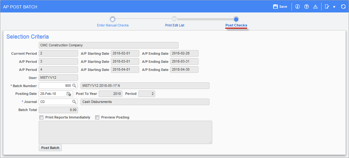Image resolution: width=349 pixels, height=158 pixels.
Task: Click the Print Edit List step circle
Action: coord(174,19)
